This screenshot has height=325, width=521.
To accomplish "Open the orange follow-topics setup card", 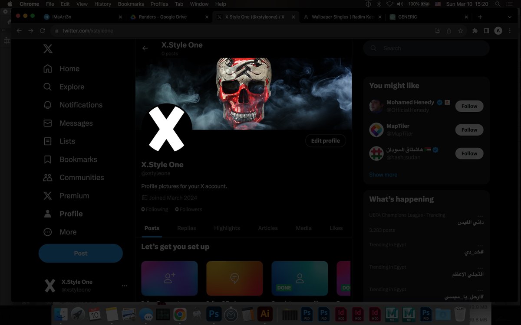I will (234, 278).
